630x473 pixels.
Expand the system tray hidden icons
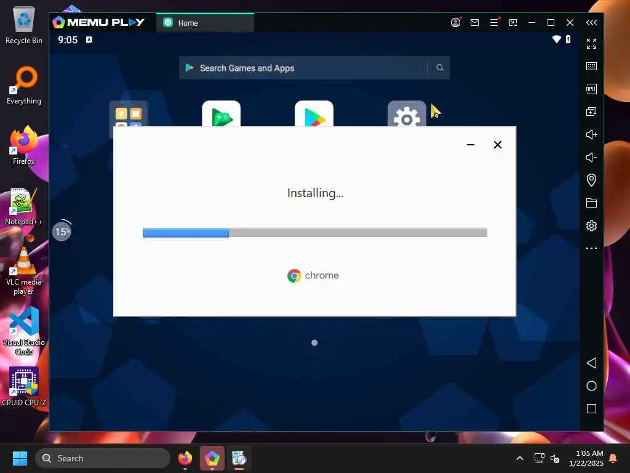(x=519, y=458)
